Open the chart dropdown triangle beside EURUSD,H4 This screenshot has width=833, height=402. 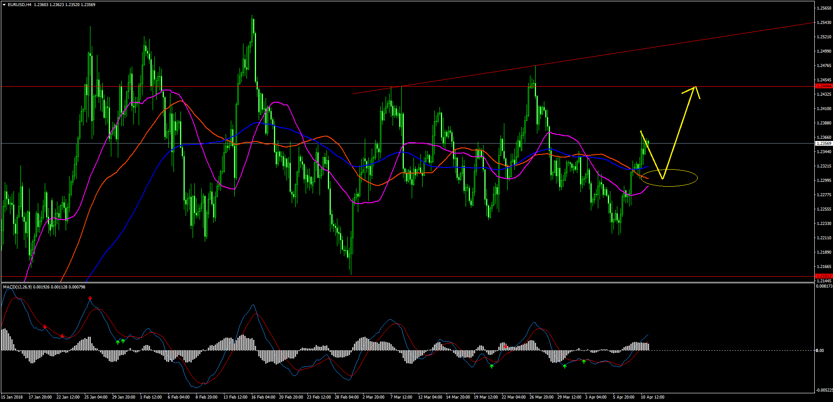coord(4,5)
